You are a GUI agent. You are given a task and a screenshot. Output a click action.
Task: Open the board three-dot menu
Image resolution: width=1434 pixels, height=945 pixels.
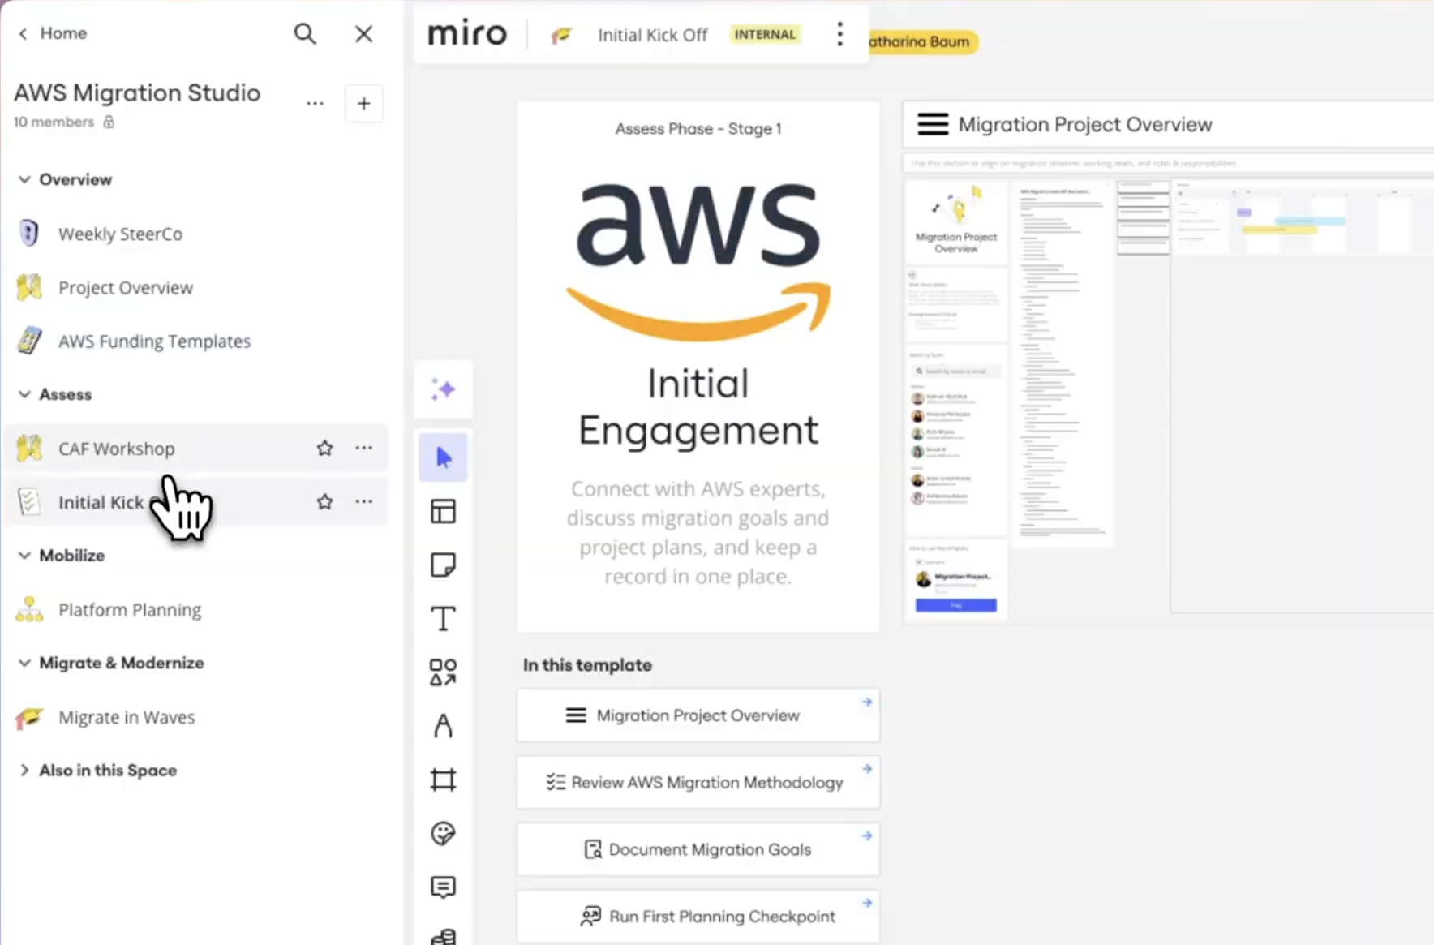tap(839, 34)
